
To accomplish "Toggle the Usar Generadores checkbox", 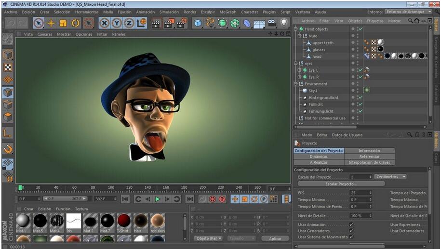I will click(351, 231).
